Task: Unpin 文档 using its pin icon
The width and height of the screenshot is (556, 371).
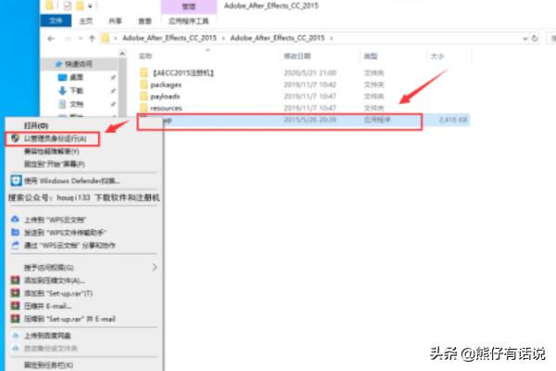Action: click(113, 104)
